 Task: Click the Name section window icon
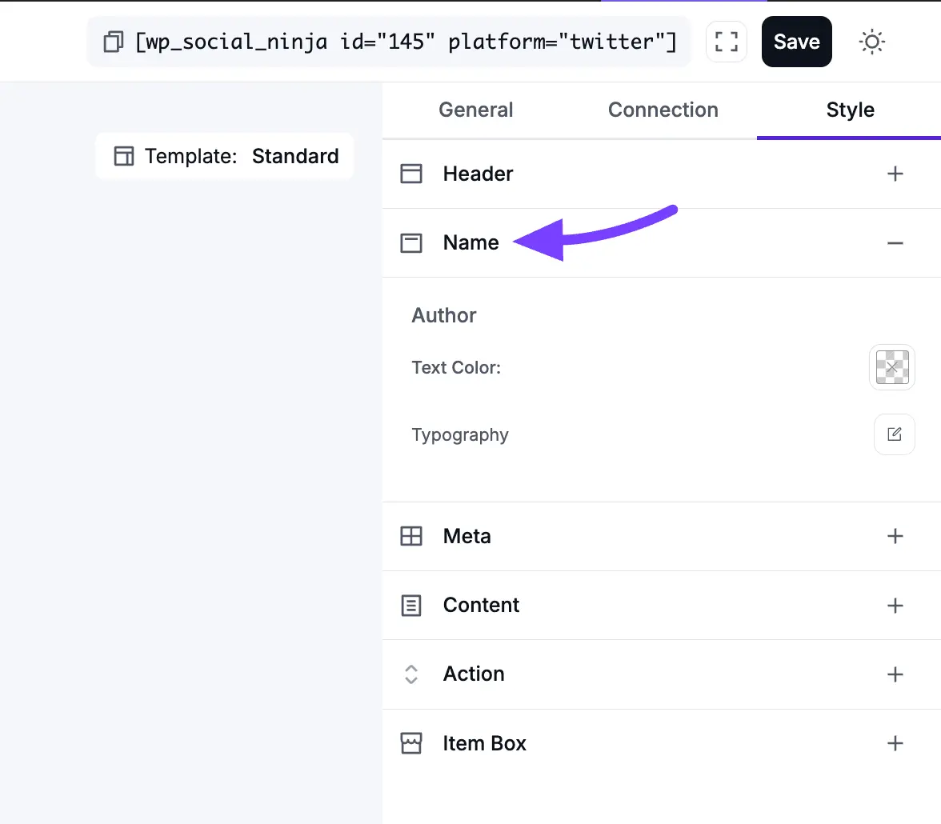point(411,242)
